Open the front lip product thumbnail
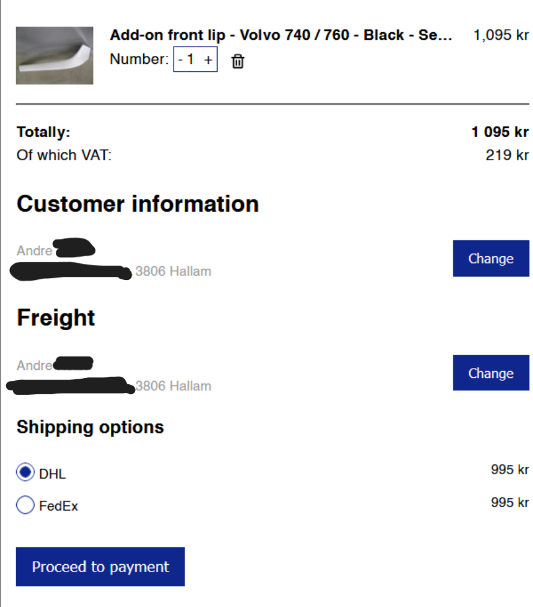 55,55
